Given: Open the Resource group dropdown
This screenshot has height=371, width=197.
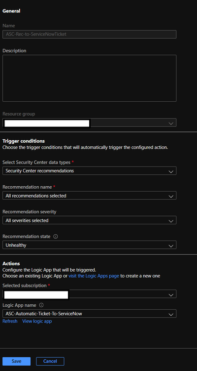Looking at the screenshot, I should [90, 123].
